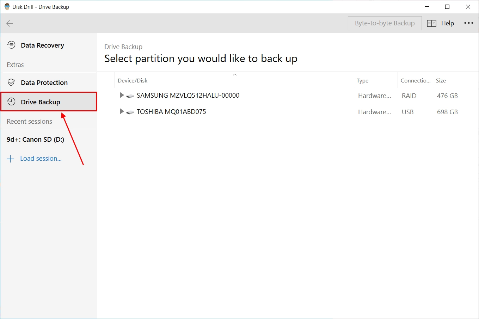Sort by the Size column header
The image size is (479, 319).
(441, 81)
